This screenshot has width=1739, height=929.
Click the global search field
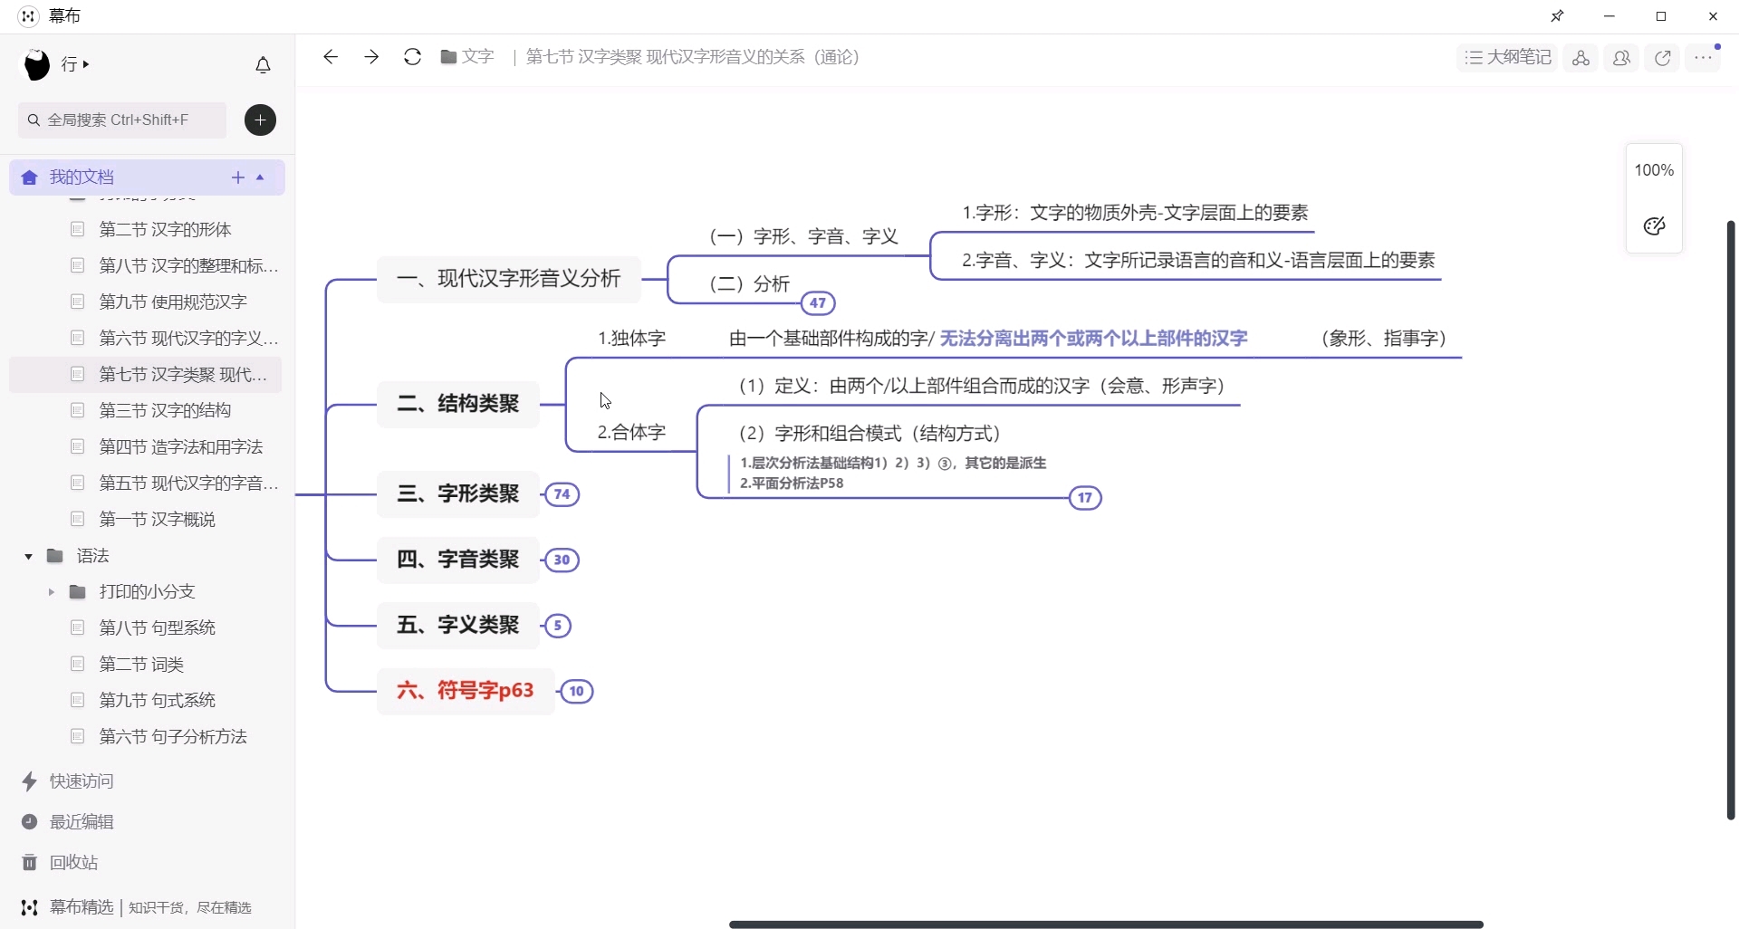[122, 120]
